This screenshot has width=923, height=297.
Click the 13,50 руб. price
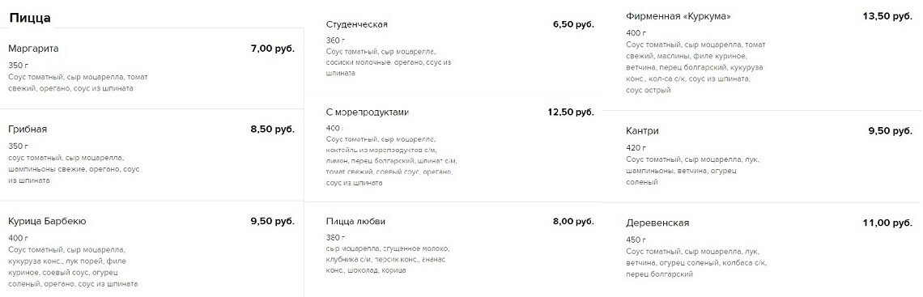(887, 16)
